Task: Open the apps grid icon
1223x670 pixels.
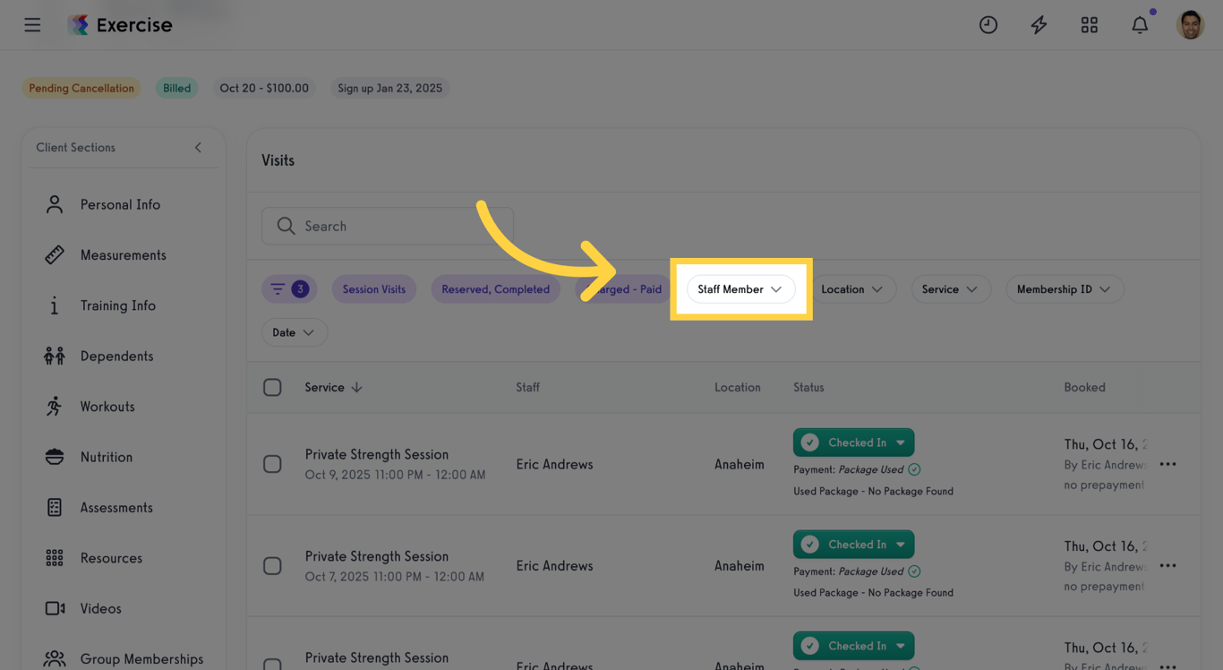Action: coord(1089,25)
